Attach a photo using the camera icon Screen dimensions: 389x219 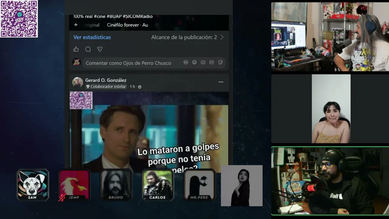point(203,62)
